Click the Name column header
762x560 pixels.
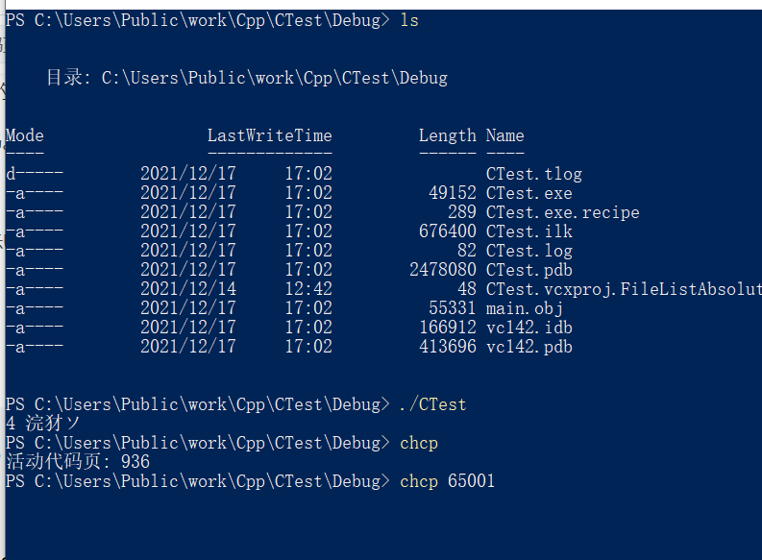coord(504,135)
